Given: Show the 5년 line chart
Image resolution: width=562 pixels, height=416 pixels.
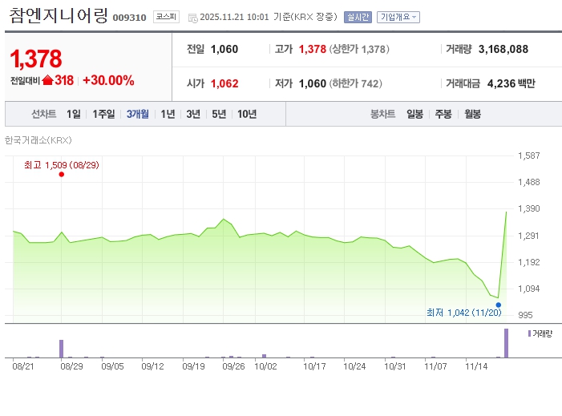Looking at the screenshot, I should coord(219,114).
